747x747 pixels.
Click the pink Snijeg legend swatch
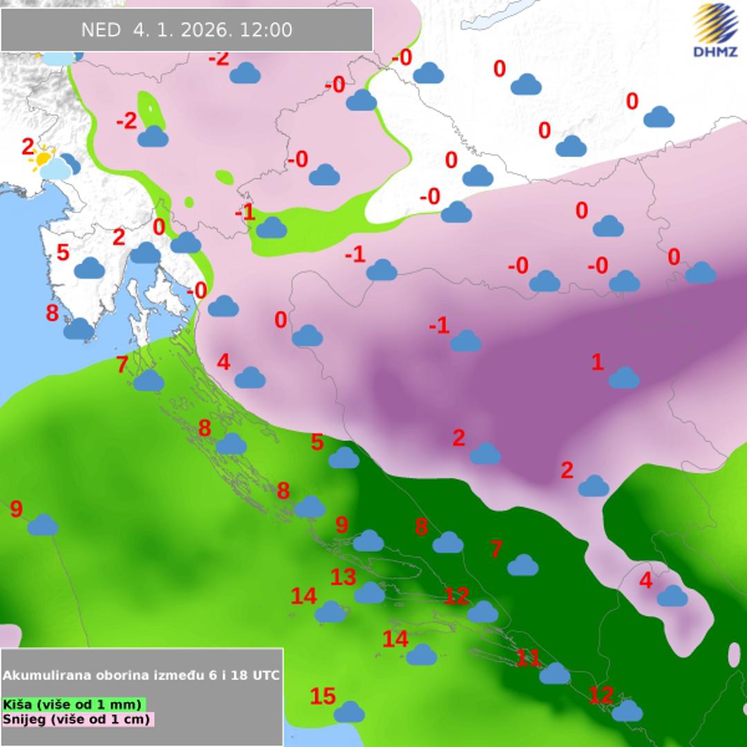click(x=19, y=719)
